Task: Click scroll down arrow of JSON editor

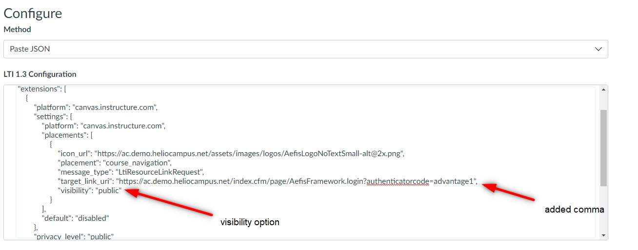Action: 604,235
